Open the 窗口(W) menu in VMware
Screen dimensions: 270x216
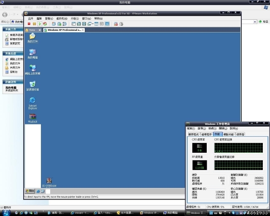click(x=86, y=19)
